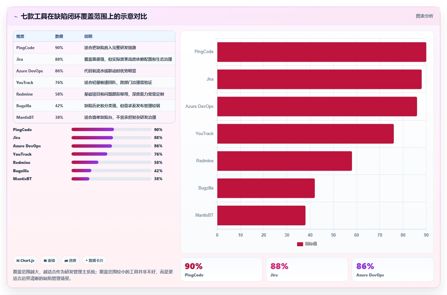The image size is (447, 295).
Task: Click the Bugzilla bar in the chart
Action: coord(266,188)
